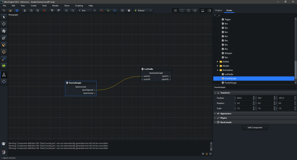297x160 pixels.
Task: Click the Undo toolbar icon
Action: point(52,10)
